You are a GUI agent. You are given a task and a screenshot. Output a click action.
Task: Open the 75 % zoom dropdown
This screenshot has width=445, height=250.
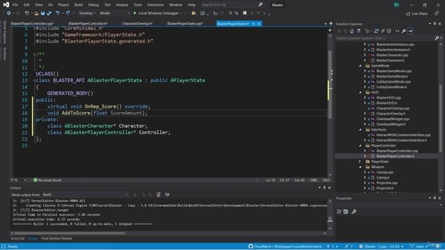(18, 180)
